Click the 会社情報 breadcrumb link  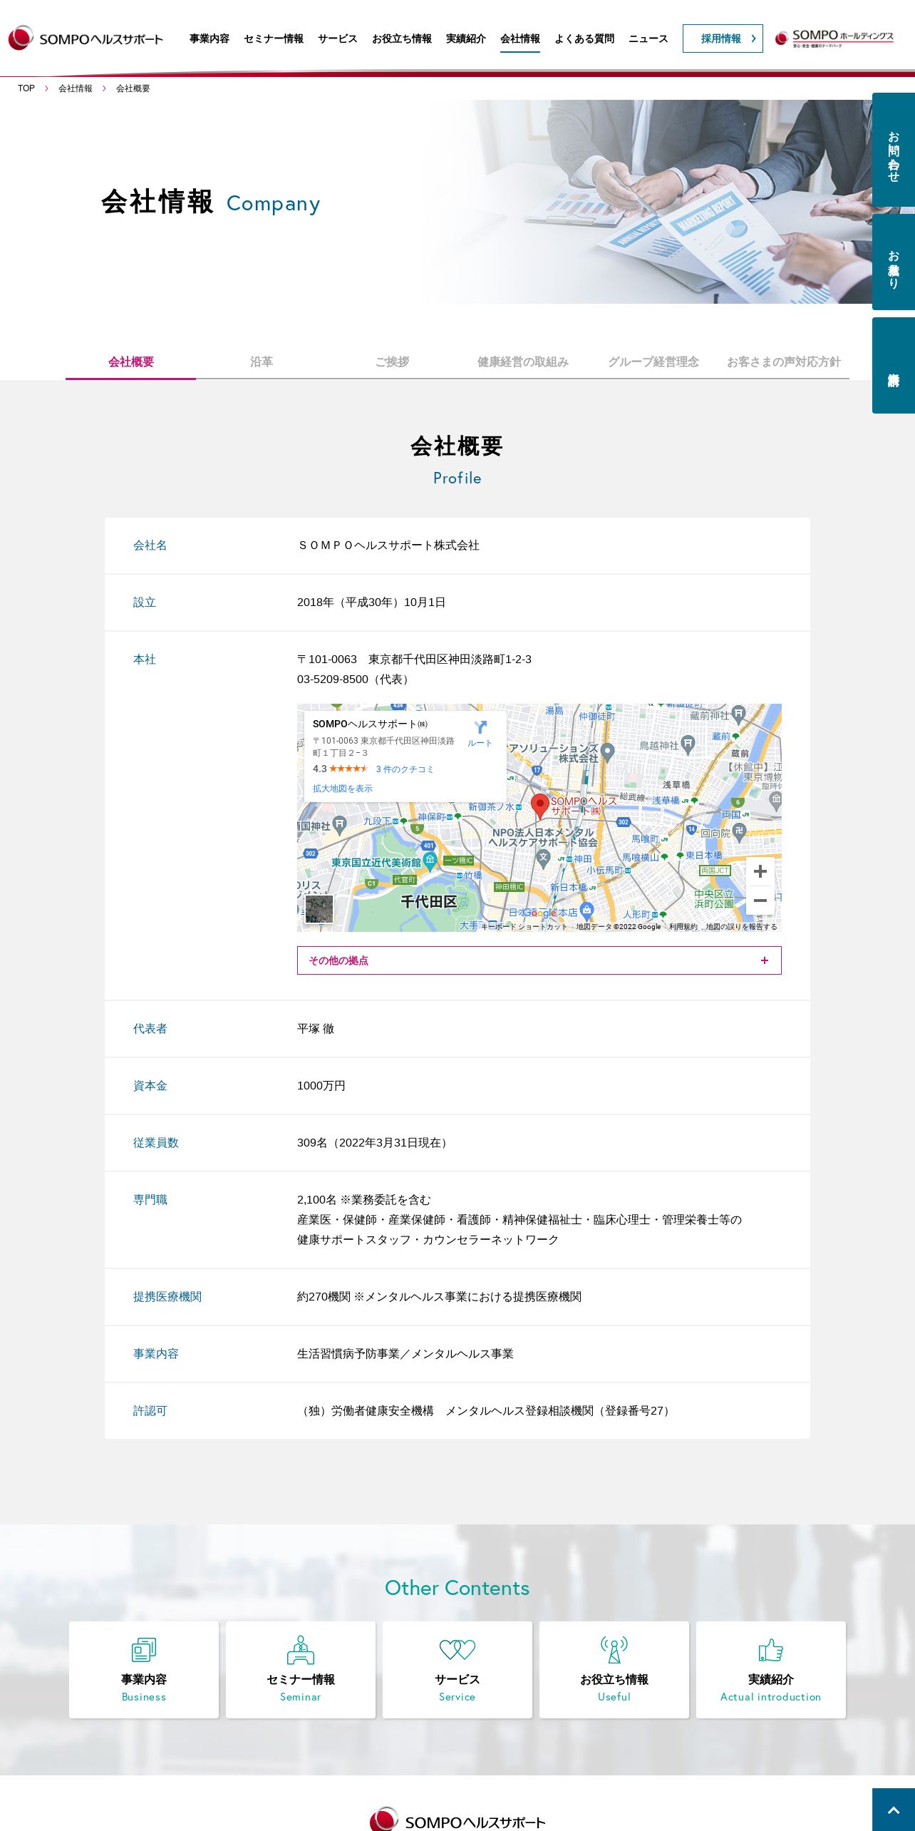(x=76, y=88)
